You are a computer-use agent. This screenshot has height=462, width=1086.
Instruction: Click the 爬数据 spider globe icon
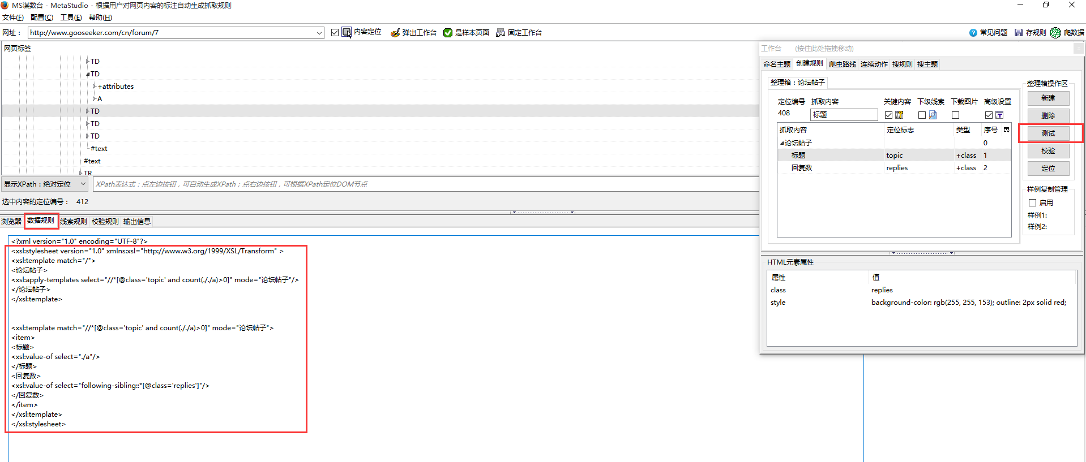click(1055, 32)
